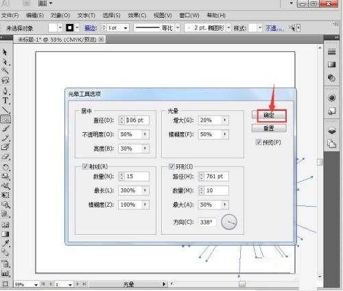
Task: Select the Perspective Grid tool
Action: [x=5, y=214]
